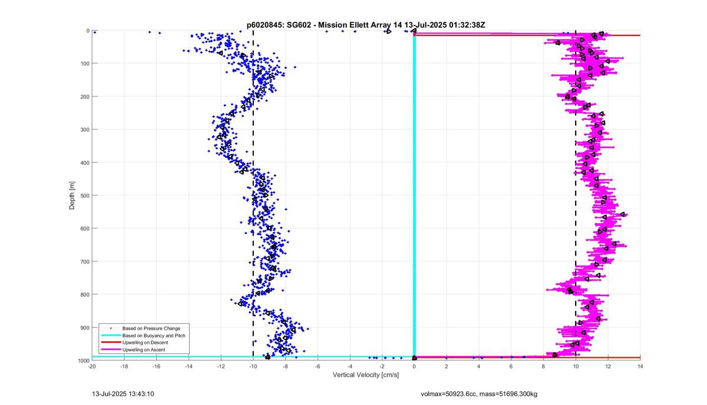Viewport: 707px width, 405px height.
Task: Click x-axis tick label '-14'
Action: [x=189, y=366]
